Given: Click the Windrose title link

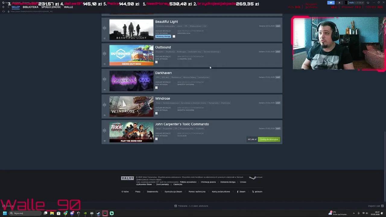Looking at the screenshot, I should tap(163, 99).
